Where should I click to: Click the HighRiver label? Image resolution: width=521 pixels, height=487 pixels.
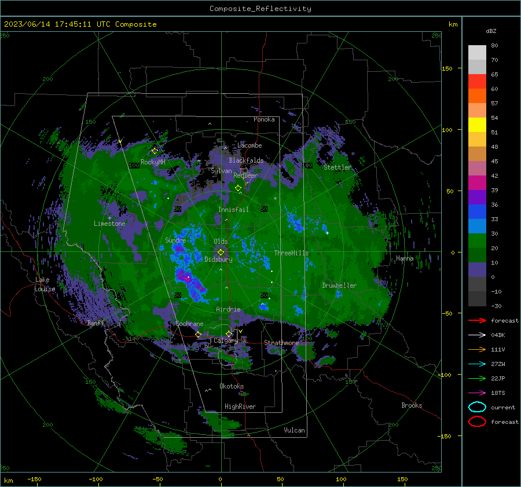[x=240, y=407]
